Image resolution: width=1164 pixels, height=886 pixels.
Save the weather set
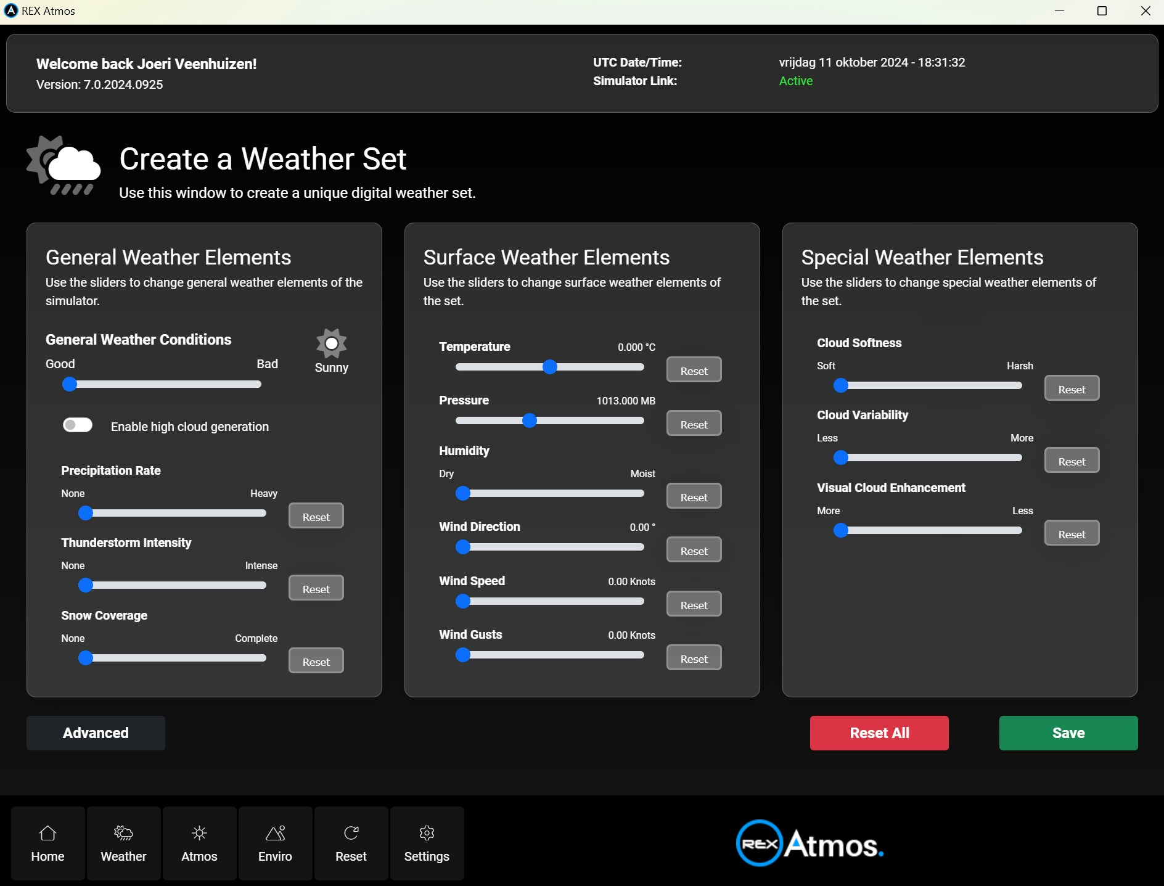click(1068, 733)
